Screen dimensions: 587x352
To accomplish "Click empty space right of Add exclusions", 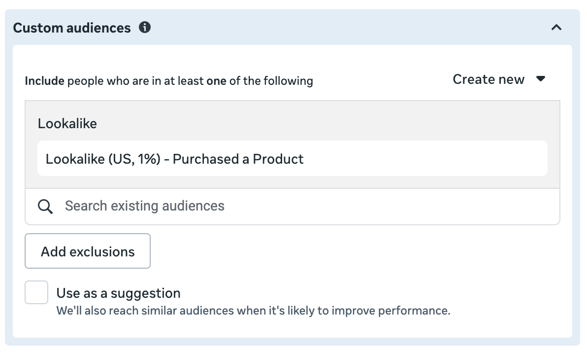I will 345,251.
